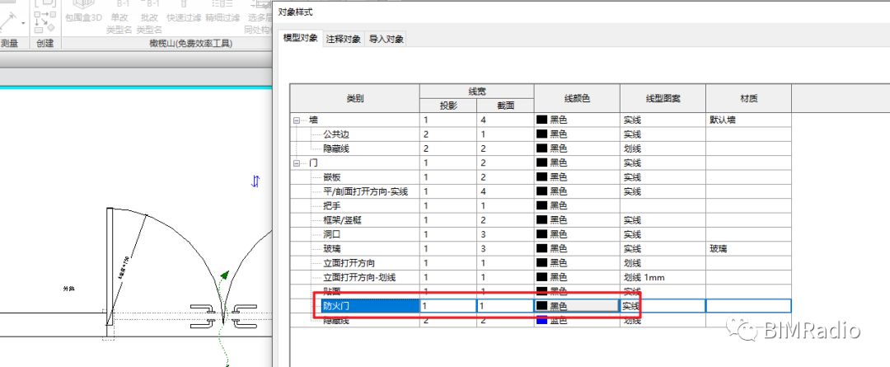This screenshot has width=890, height=367.
Task: Click the blue flip arrows in drawing
Action: [255, 181]
